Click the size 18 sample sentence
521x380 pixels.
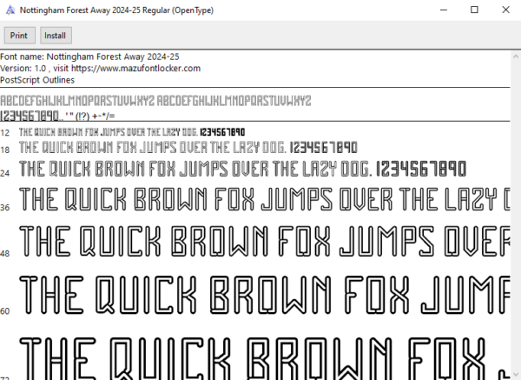point(188,148)
